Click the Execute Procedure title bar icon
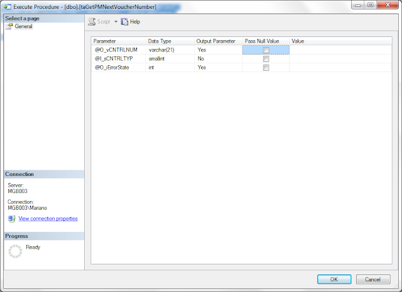This screenshot has height=292, width=402. pos(8,7)
